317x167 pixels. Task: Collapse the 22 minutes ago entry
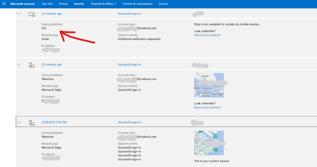19,14
